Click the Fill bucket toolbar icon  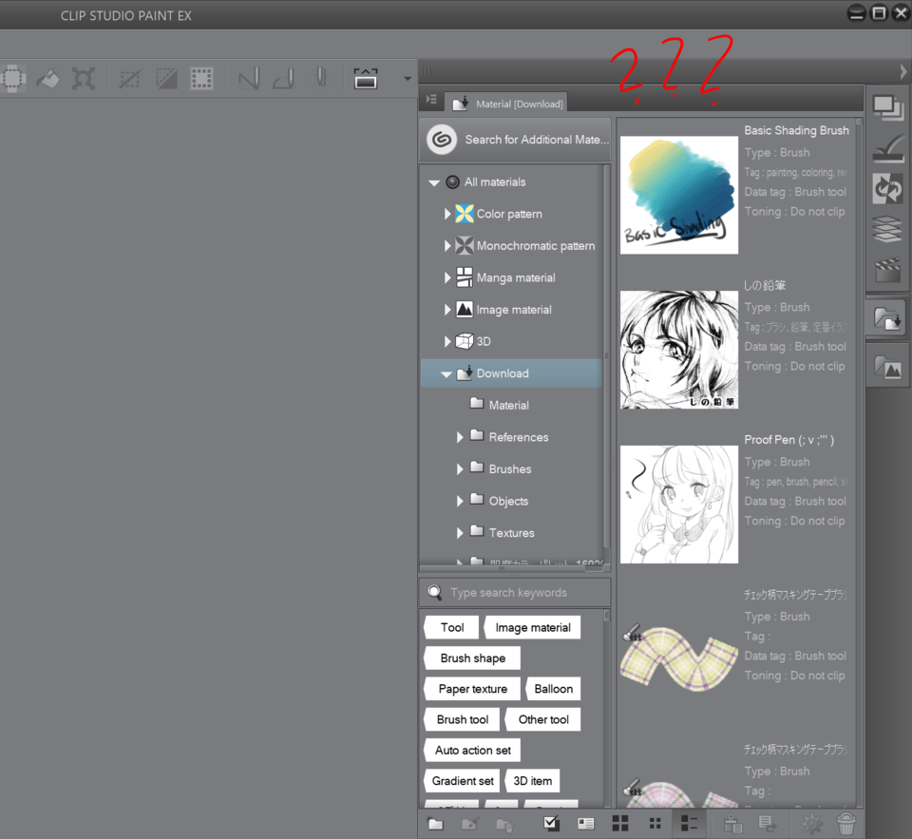coord(47,78)
